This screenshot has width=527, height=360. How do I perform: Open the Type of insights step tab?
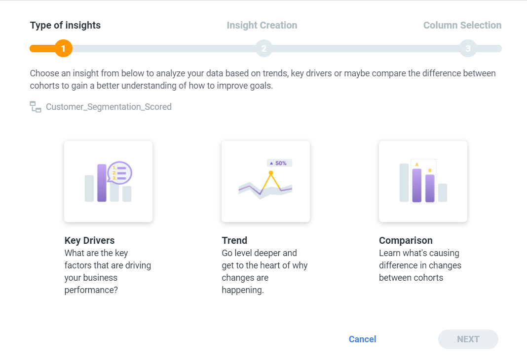(x=65, y=25)
